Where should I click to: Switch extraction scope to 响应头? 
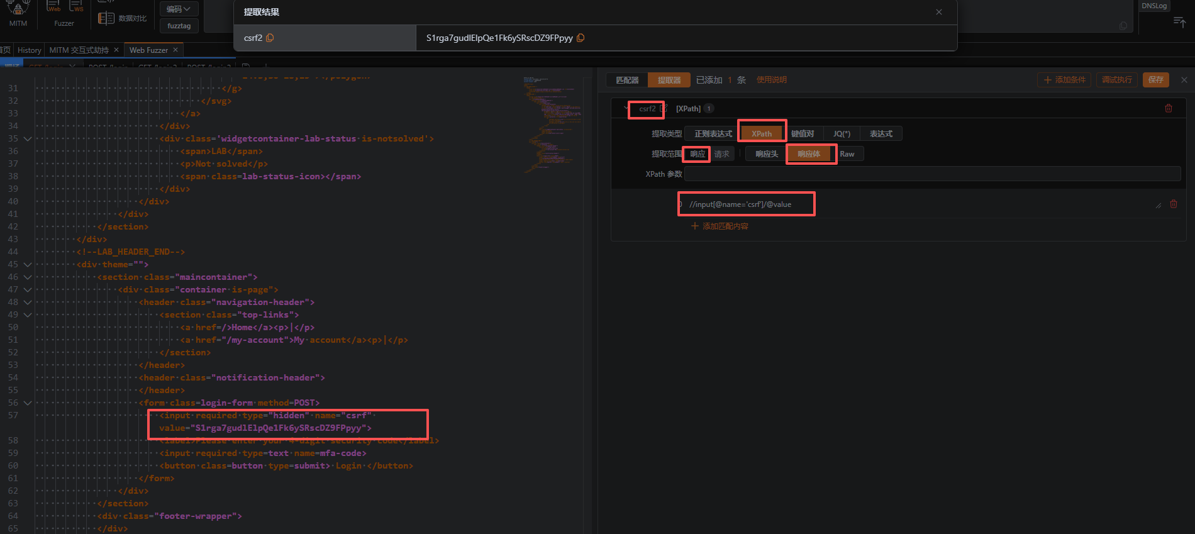pos(766,154)
